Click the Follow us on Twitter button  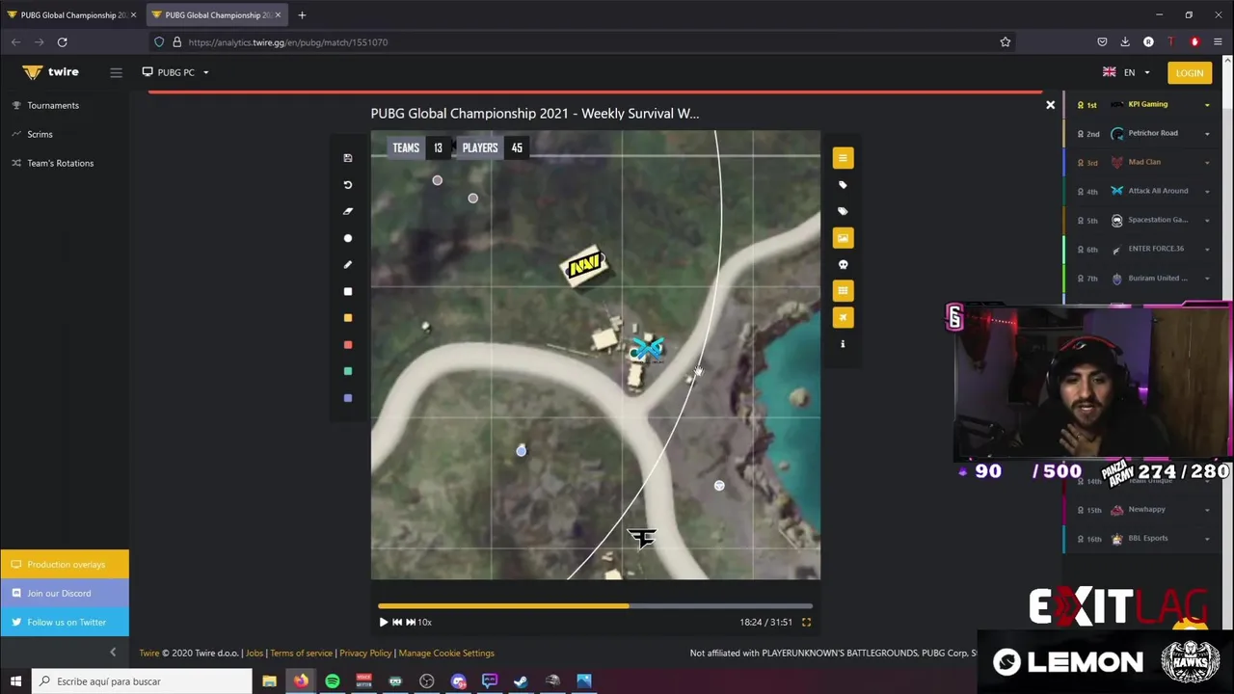click(x=65, y=622)
